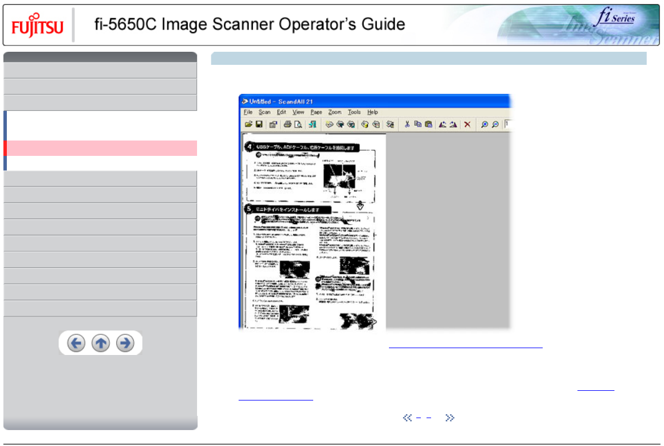Click the Open folder icon in ScandAll toolbar
664x446 pixels.
point(248,125)
